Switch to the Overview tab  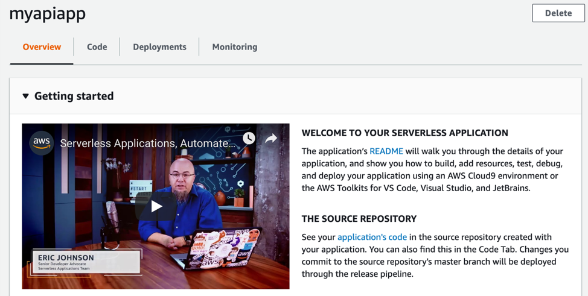click(x=42, y=47)
